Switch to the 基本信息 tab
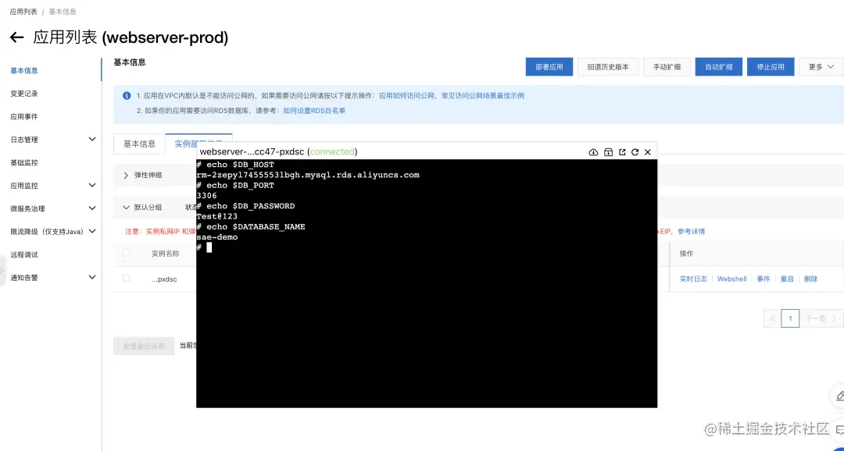The width and height of the screenshot is (844, 451). (139, 144)
